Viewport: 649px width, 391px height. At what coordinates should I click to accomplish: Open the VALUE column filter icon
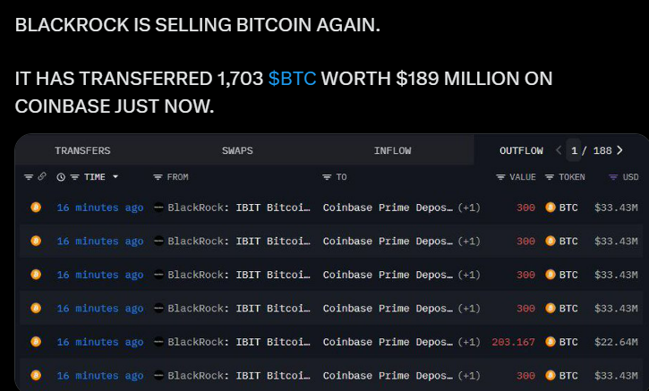pos(500,177)
